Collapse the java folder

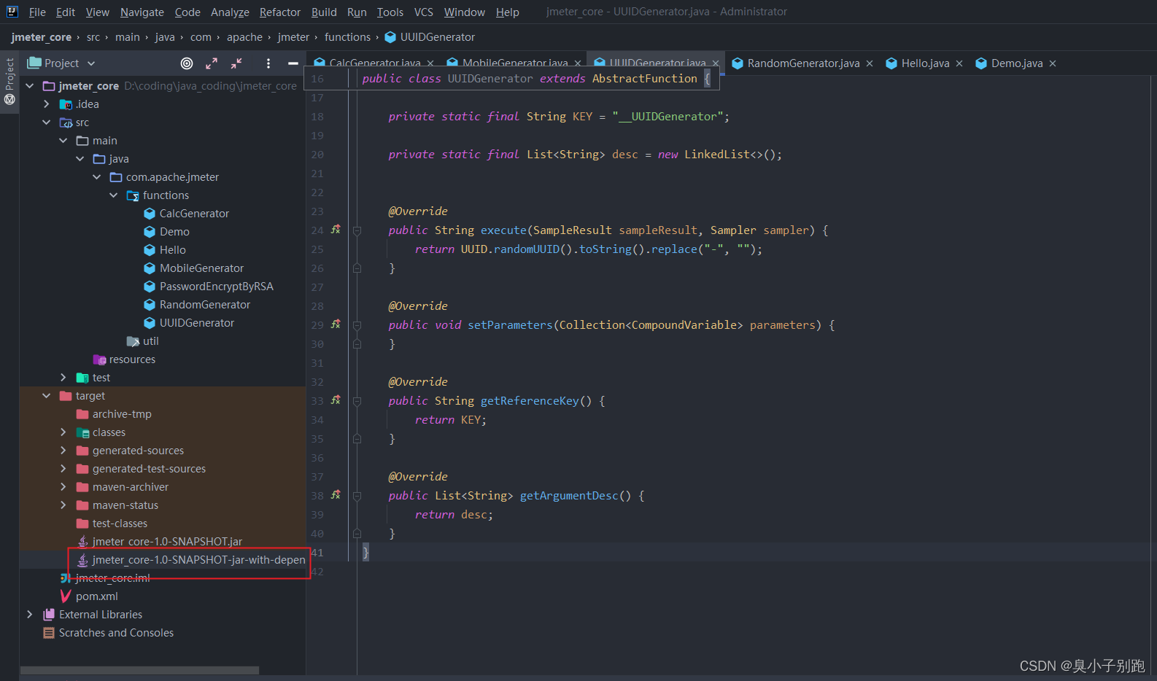coord(80,159)
